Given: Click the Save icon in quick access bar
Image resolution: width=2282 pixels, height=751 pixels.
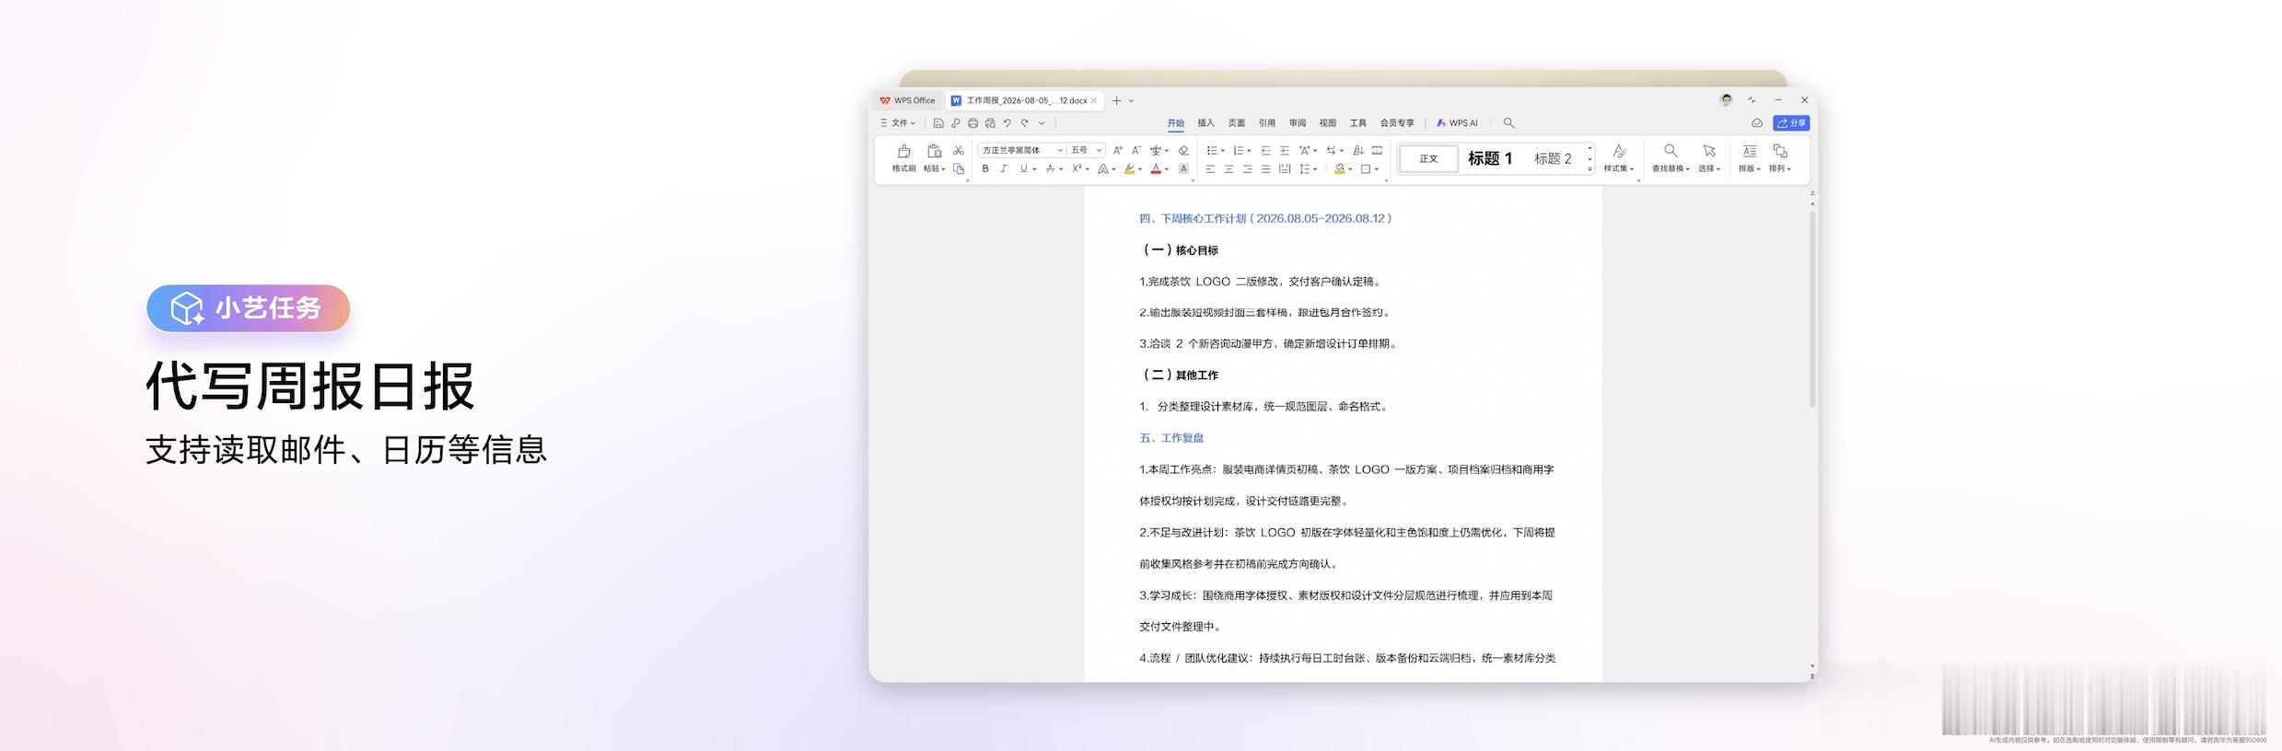Looking at the screenshot, I should tap(938, 123).
